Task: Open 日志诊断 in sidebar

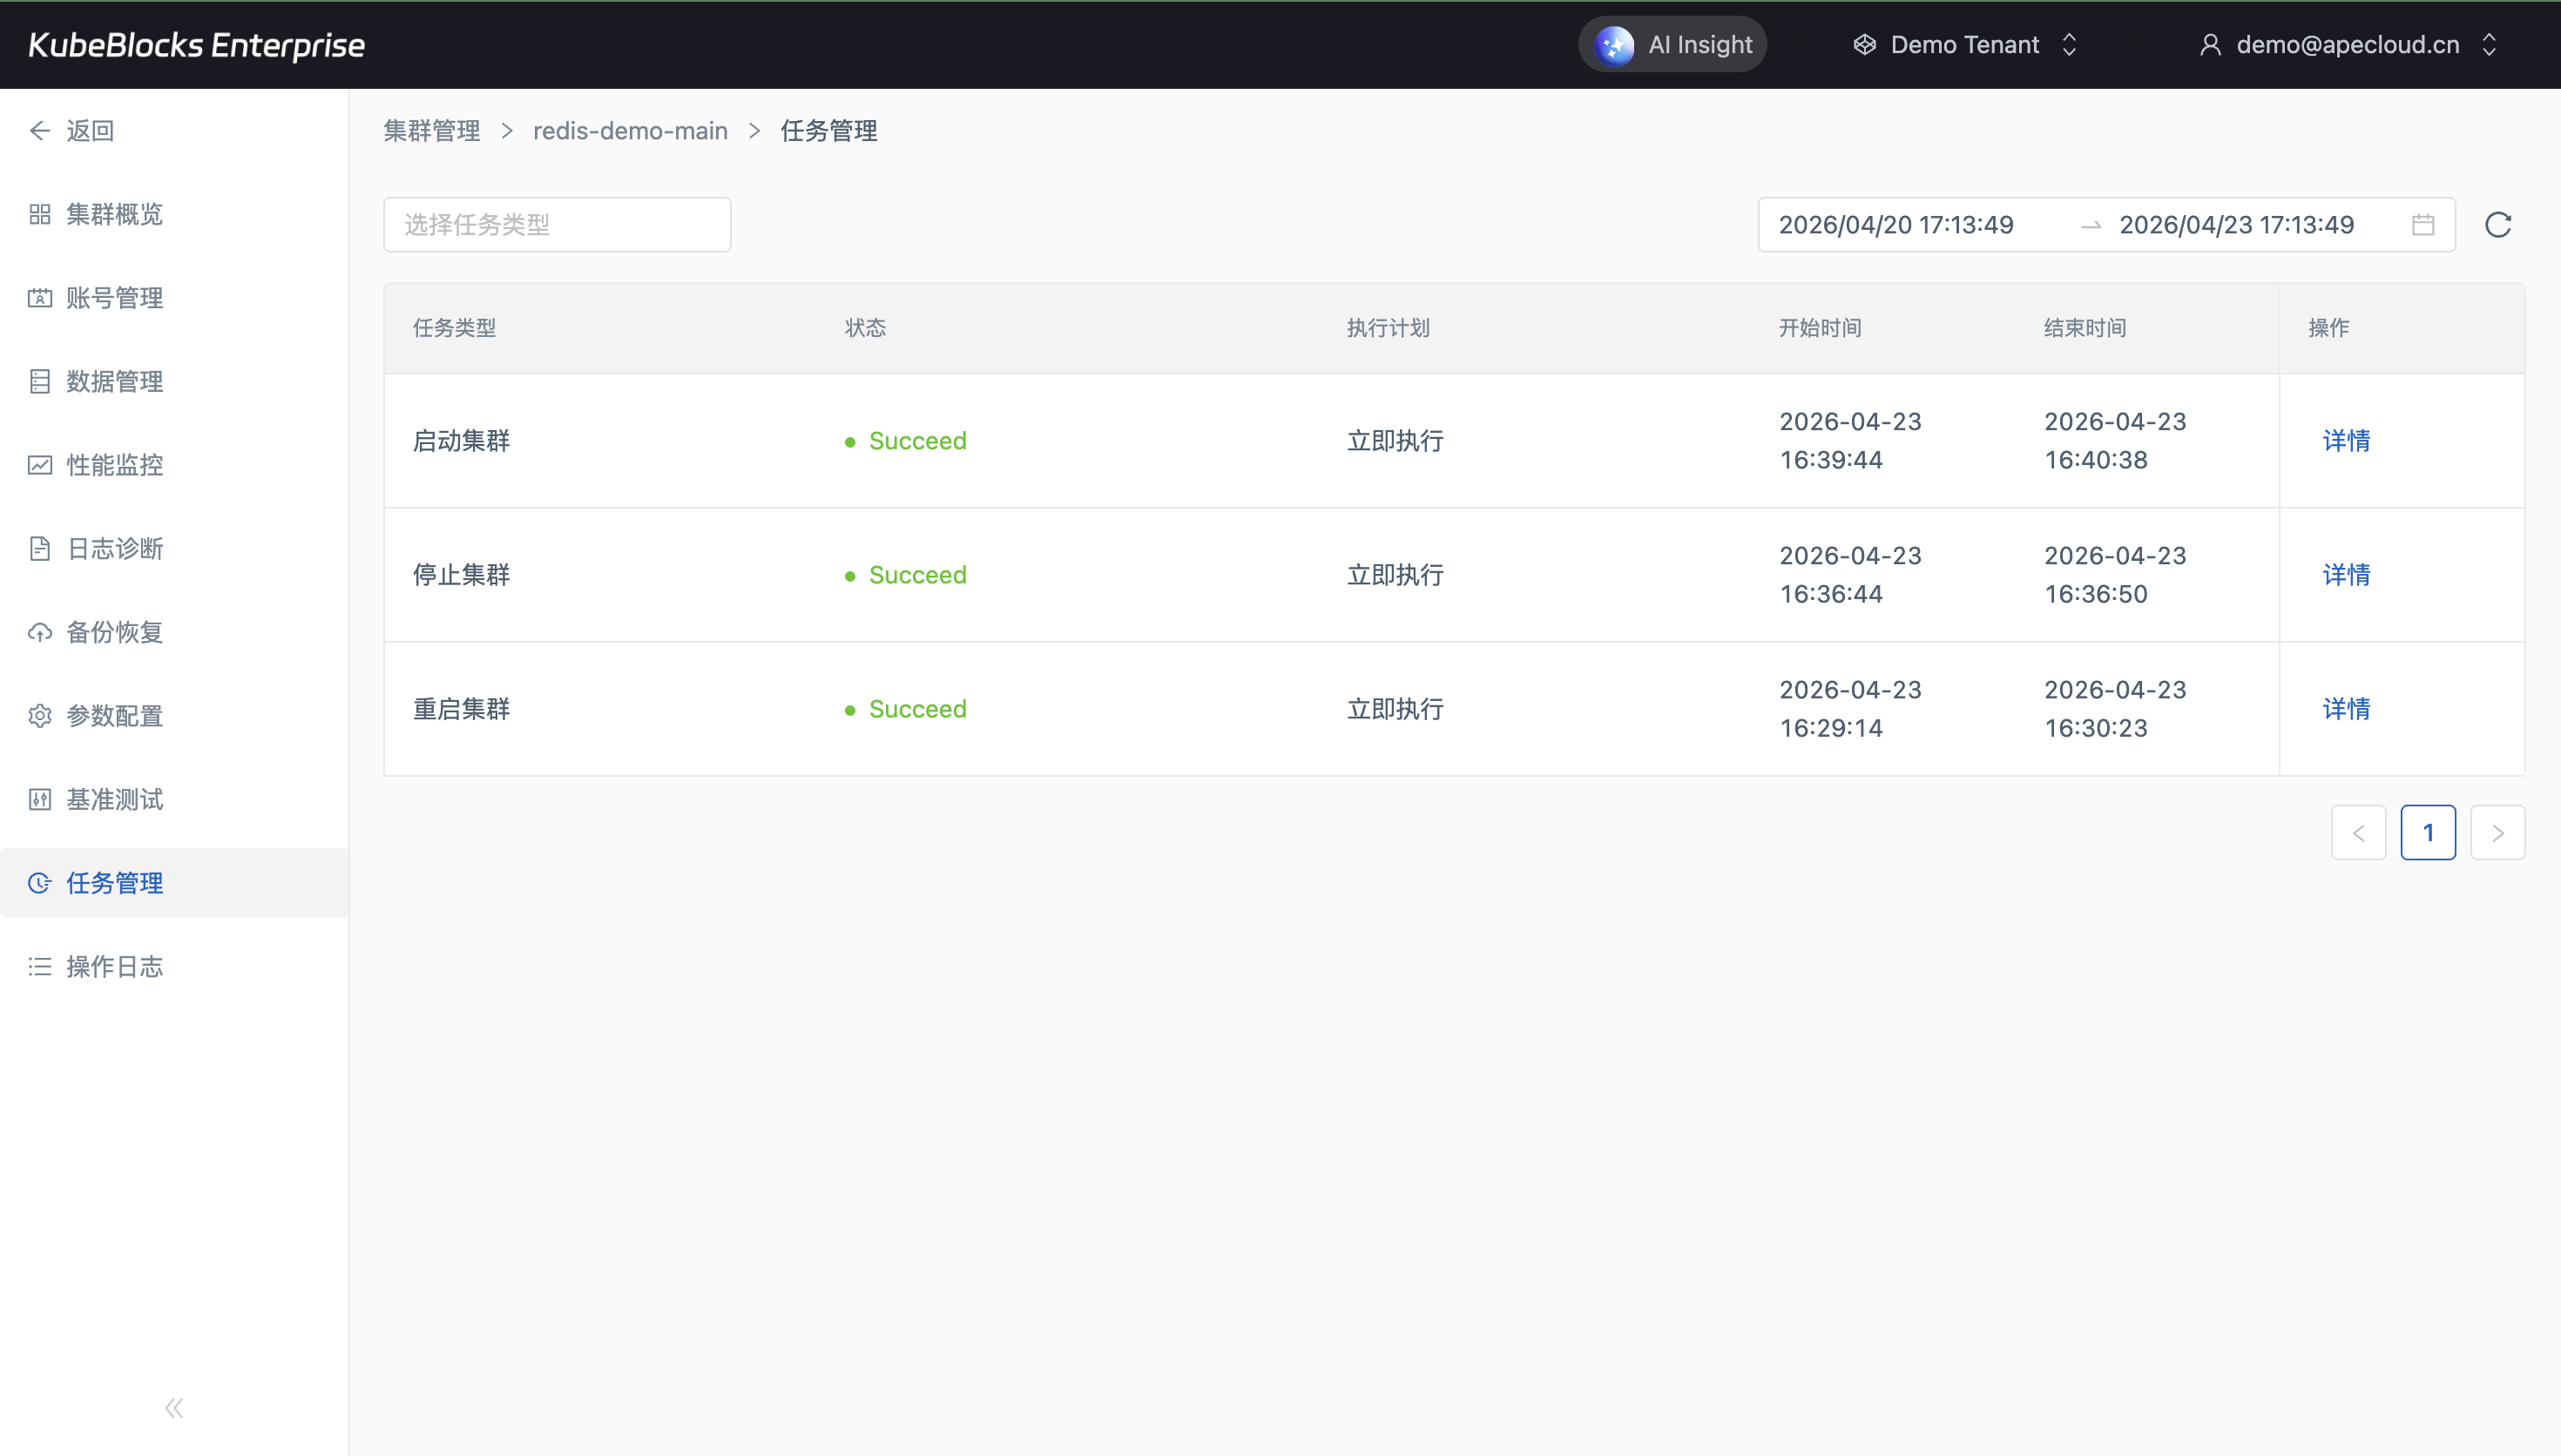Action: 114,549
